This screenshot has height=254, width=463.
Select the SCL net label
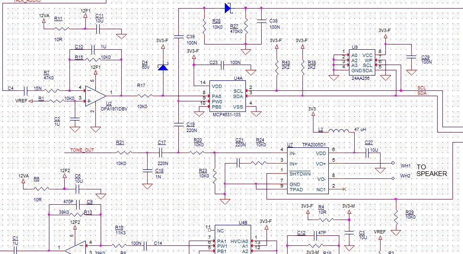pyautogui.click(x=422, y=88)
